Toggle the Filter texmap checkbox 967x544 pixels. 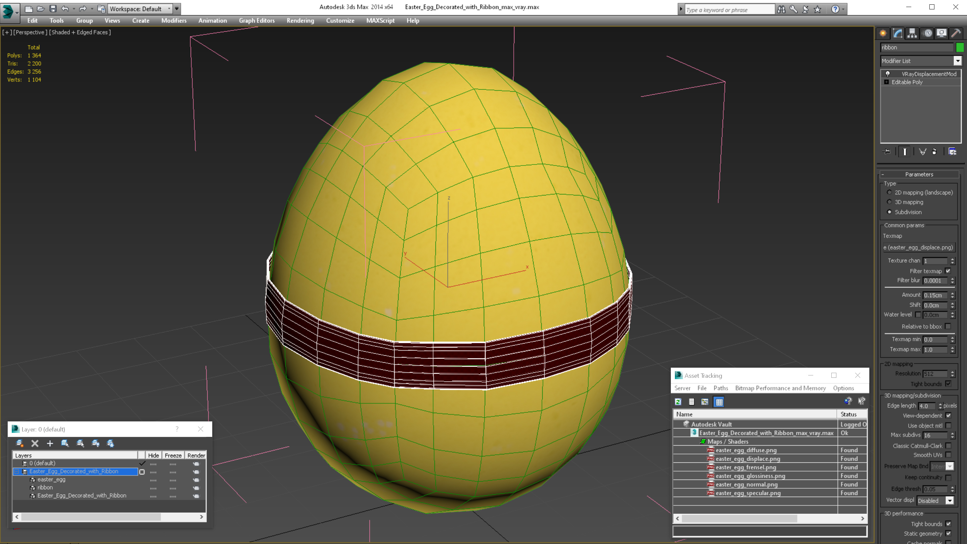[948, 271]
